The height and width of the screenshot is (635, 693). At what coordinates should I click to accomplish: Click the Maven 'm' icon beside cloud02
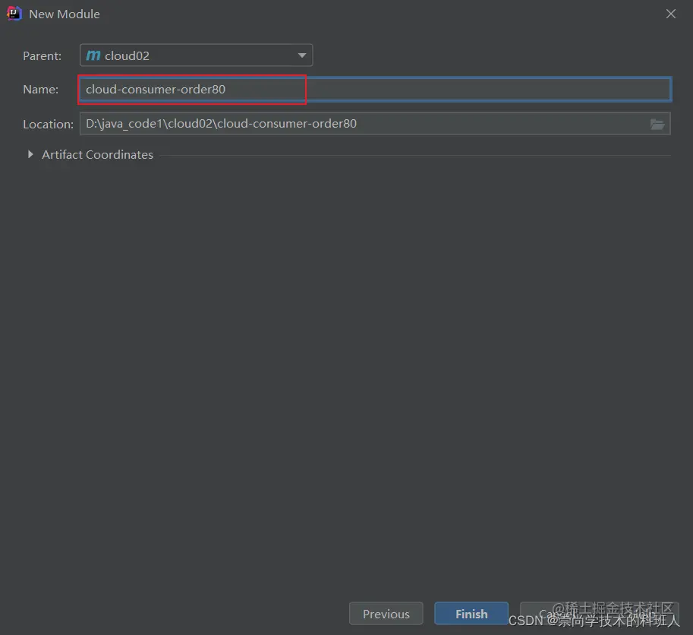coord(93,55)
